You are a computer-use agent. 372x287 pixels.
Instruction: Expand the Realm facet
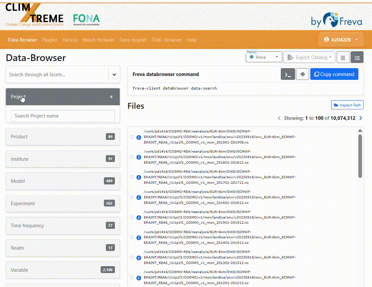tap(63, 248)
